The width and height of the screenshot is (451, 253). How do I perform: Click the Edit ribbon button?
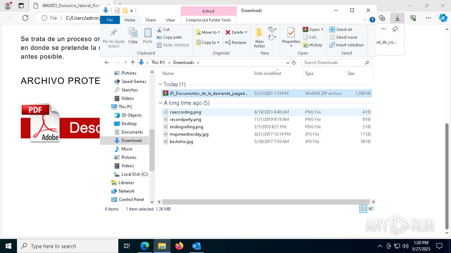(x=310, y=37)
